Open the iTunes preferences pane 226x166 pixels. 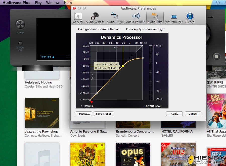click(x=190, y=18)
